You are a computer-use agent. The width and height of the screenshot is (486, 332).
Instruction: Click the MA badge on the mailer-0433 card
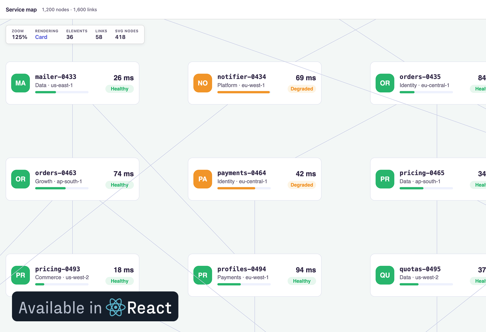point(20,83)
